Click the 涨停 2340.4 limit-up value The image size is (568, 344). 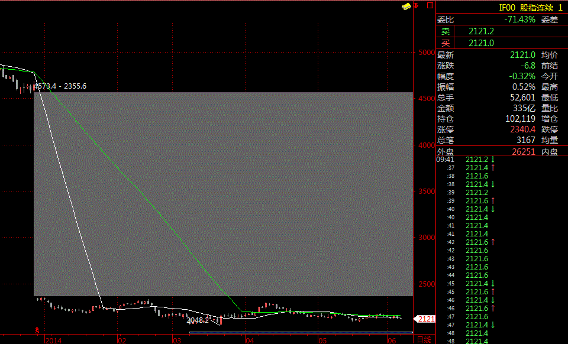522,129
